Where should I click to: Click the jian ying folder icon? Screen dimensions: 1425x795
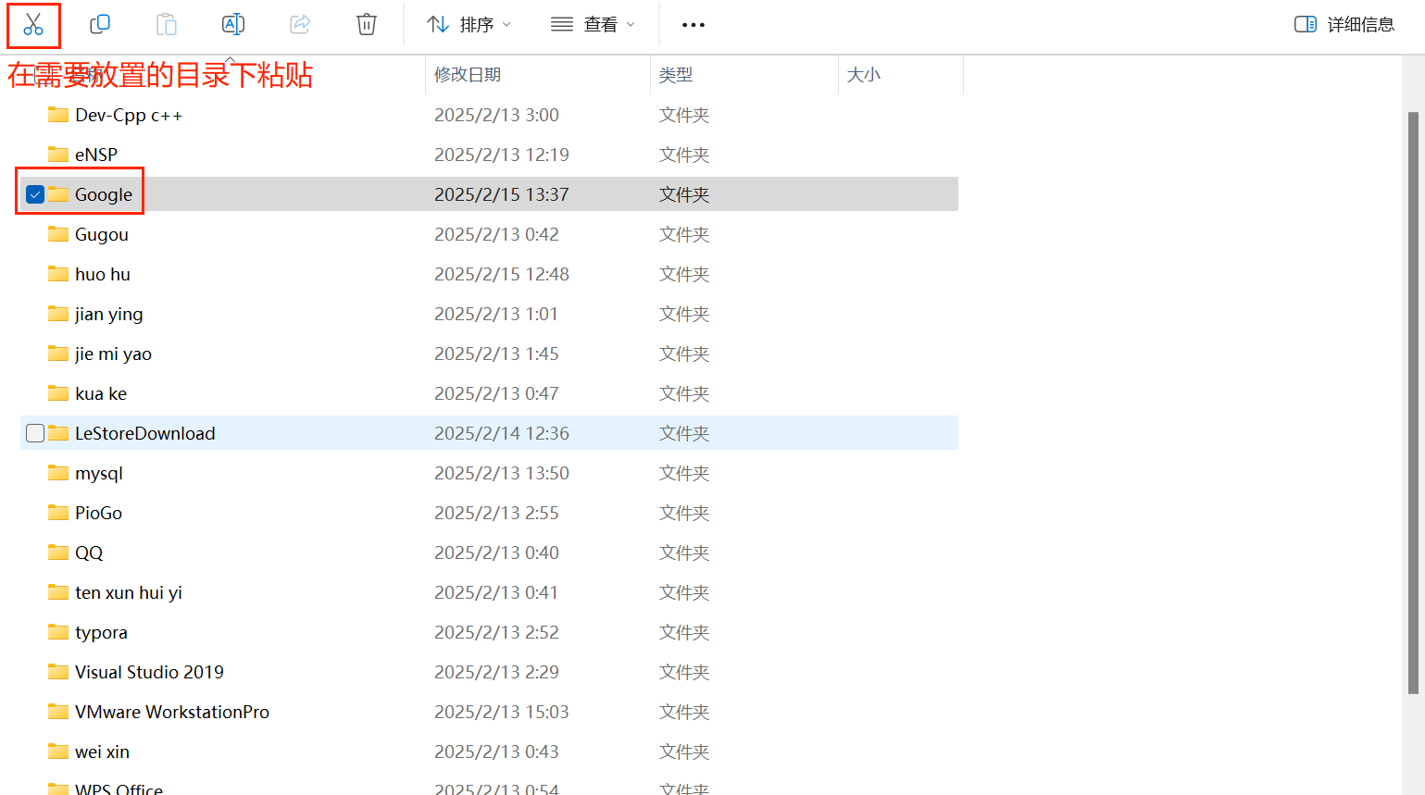coord(58,314)
